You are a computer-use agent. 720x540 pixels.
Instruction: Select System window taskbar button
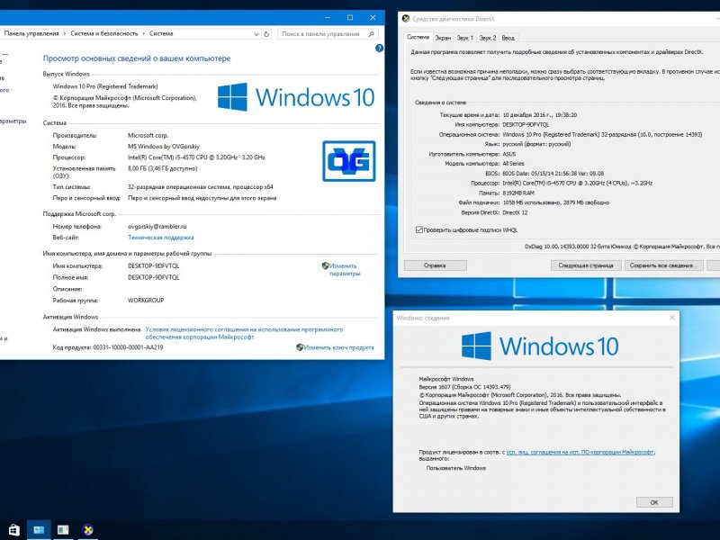tap(39, 530)
